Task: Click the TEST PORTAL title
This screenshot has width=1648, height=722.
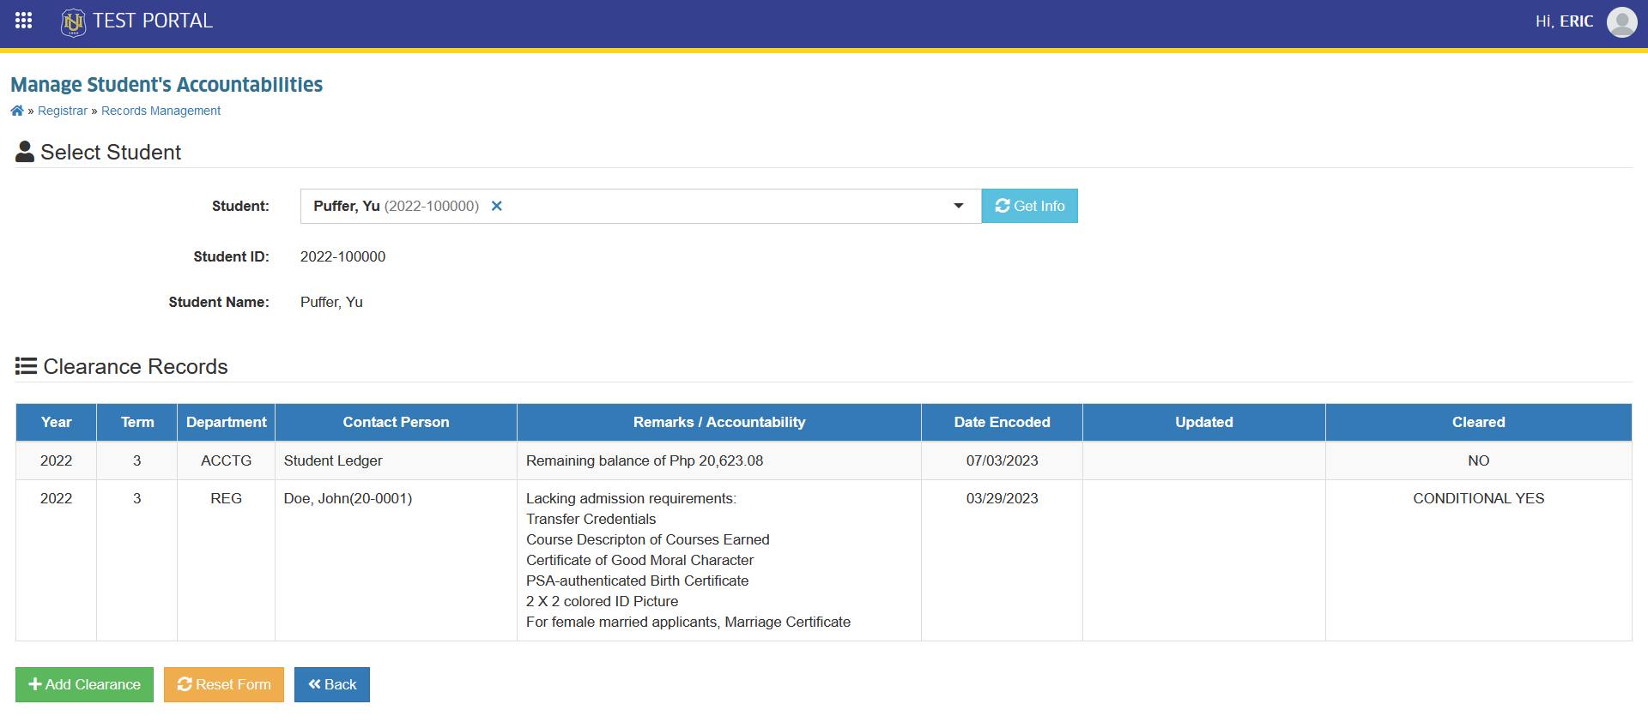Action: (153, 21)
